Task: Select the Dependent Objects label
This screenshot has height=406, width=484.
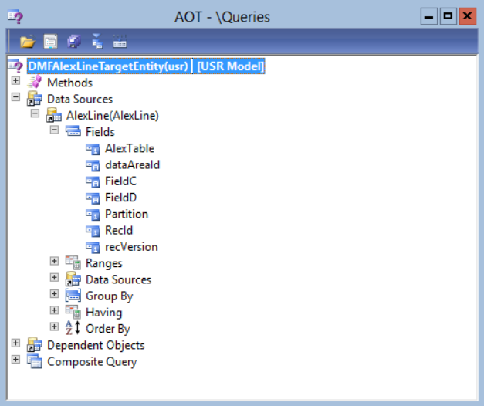Action: tap(96, 345)
